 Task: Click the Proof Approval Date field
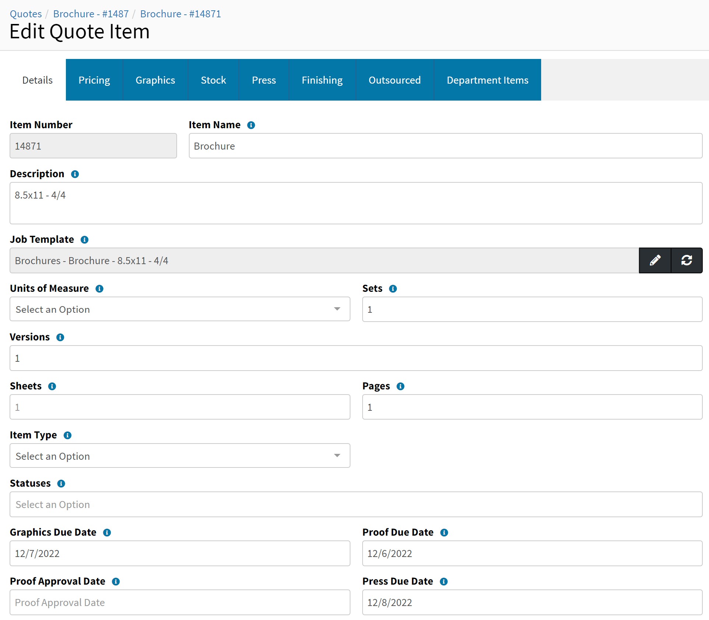pos(180,602)
